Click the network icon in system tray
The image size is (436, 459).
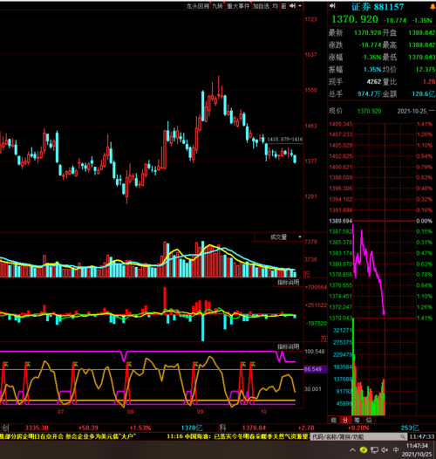pos(374,450)
